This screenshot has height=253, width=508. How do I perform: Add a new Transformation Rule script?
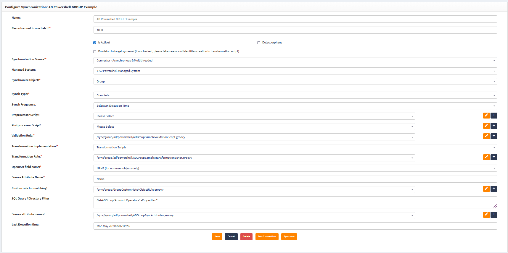point(494,157)
